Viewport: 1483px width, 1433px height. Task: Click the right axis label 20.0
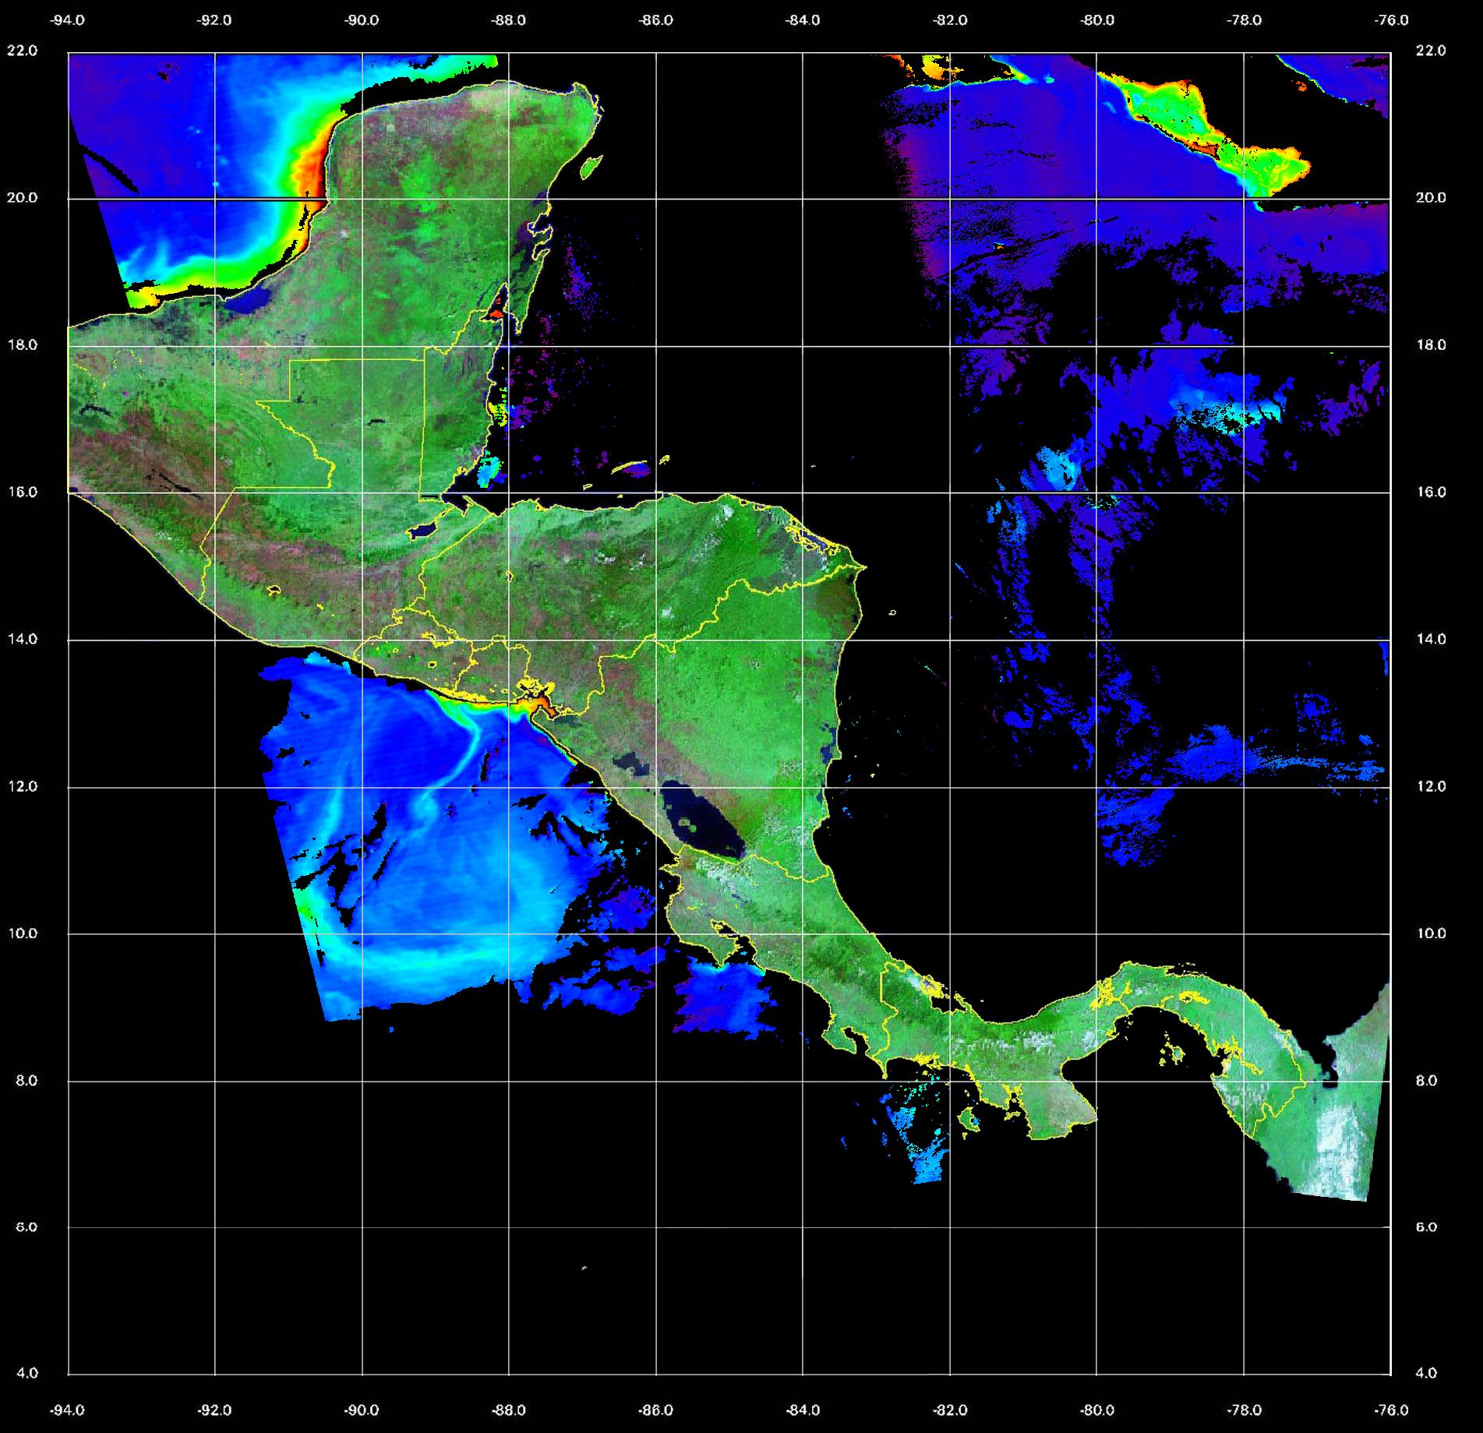(1430, 198)
